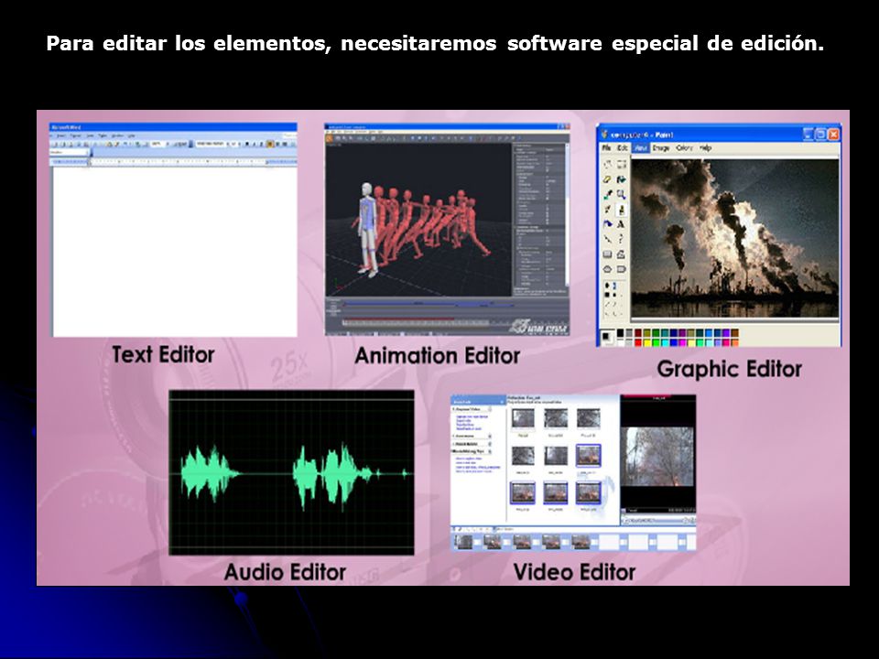Select the Rounded Rectangle tool in Paint
This screenshot has height=659, width=879.
coord(621,269)
